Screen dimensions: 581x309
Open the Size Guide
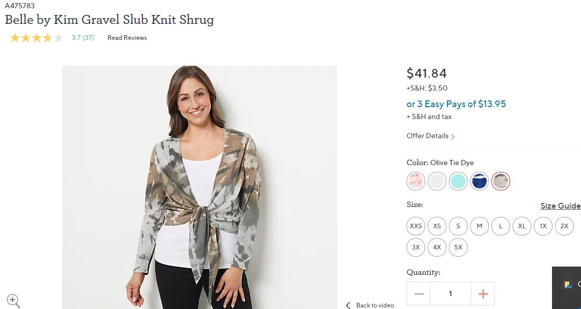[x=560, y=205]
